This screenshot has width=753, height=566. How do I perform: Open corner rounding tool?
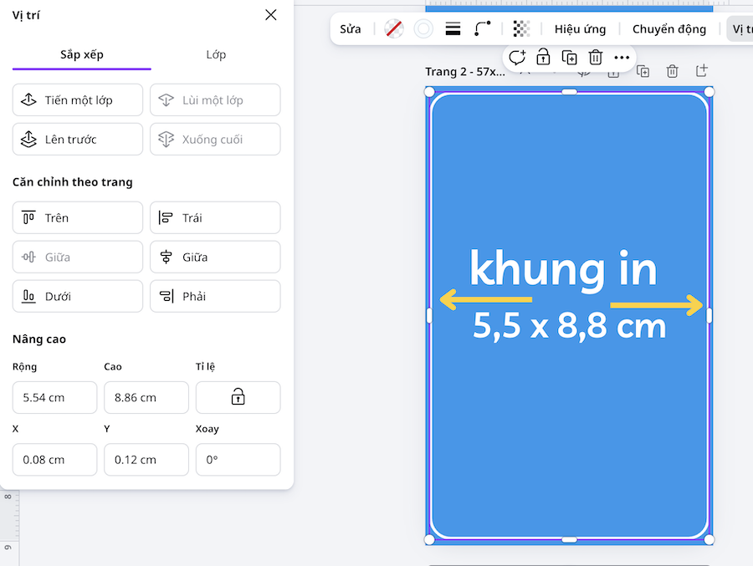coord(482,29)
